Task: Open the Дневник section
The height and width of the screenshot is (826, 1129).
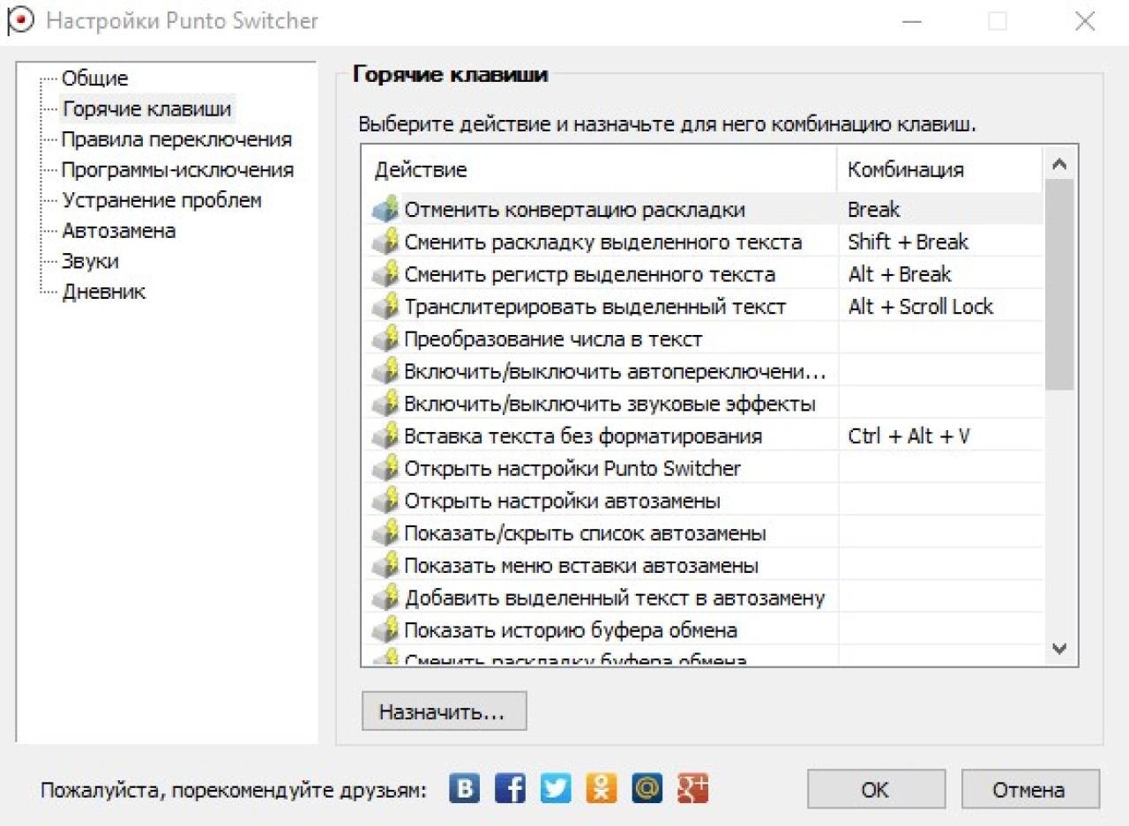Action: tap(103, 292)
